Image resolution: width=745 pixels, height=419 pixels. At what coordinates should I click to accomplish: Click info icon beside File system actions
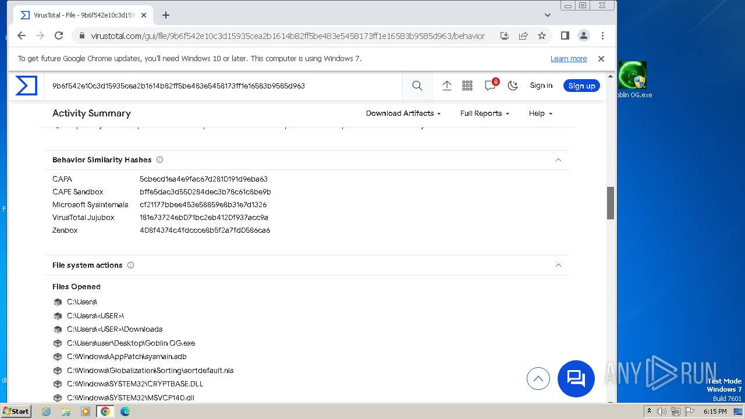coord(131,265)
